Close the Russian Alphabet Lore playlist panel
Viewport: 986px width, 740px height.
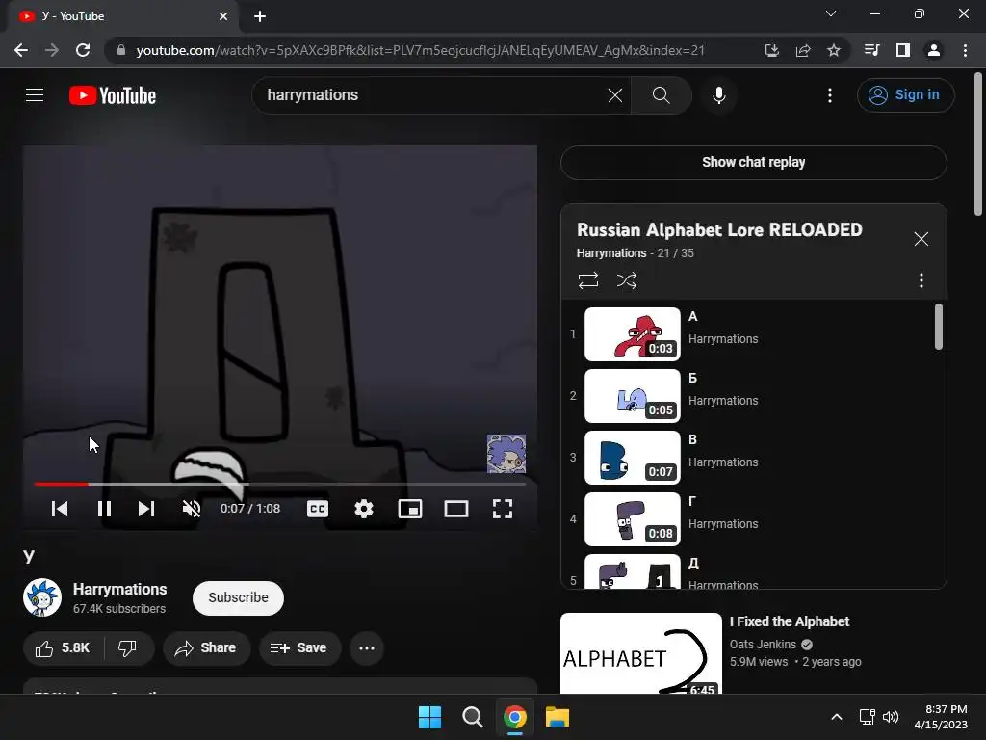pos(921,239)
